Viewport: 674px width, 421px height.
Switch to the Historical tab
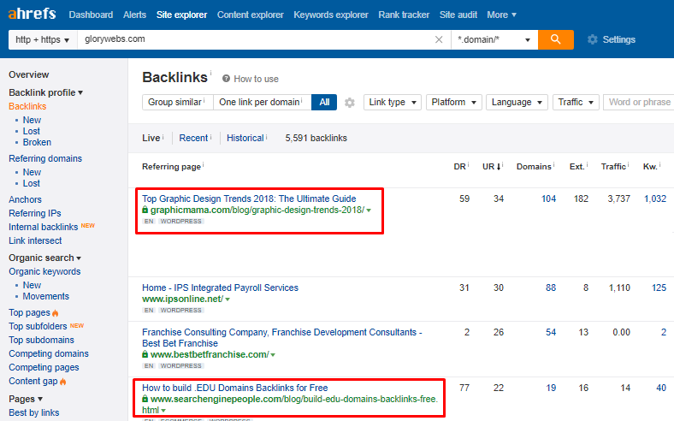point(245,138)
